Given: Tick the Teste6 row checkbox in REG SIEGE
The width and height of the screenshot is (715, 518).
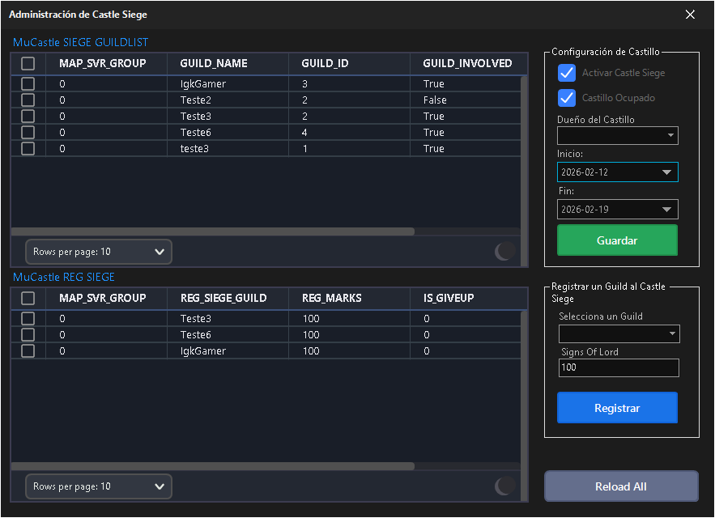Looking at the screenshot, I should click(x=28, y=334).
